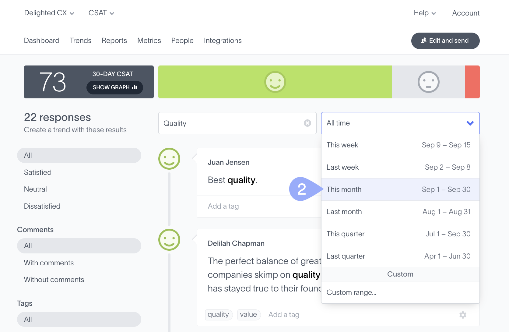
Task: Show only responses With comments
Action: (x=49, y=263)
